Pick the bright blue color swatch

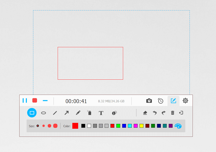(x=124, y=126)
